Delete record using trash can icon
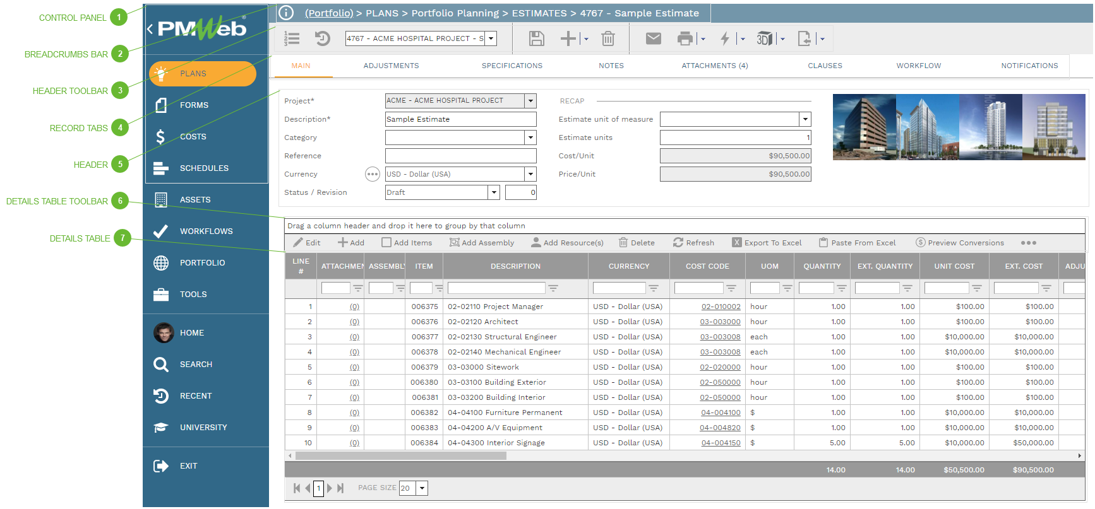The width and height of the screenshot is (1095, 509). [x=608, y=38]
